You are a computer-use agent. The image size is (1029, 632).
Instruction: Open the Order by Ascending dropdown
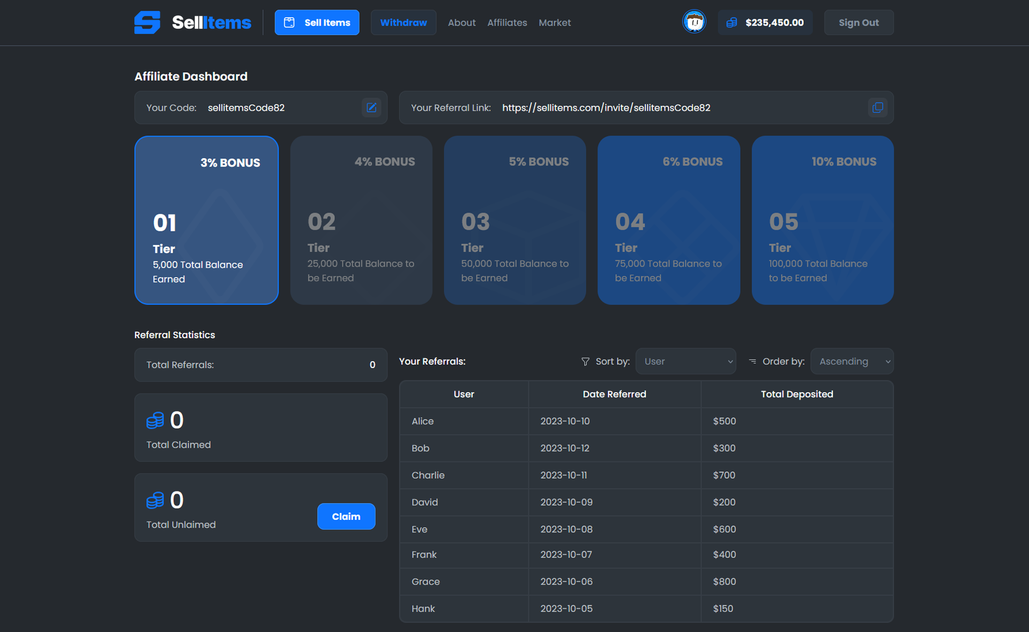tap(852, 362)
